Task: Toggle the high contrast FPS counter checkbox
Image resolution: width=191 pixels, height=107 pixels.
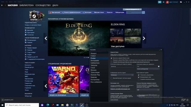Action: [x=111, y=78]
